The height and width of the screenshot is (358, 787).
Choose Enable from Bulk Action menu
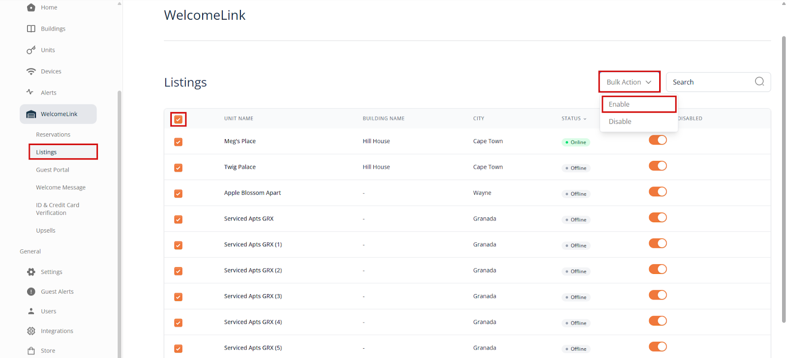tap(638, 104)
